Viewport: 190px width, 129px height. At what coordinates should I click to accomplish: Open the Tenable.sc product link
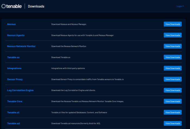13,57
